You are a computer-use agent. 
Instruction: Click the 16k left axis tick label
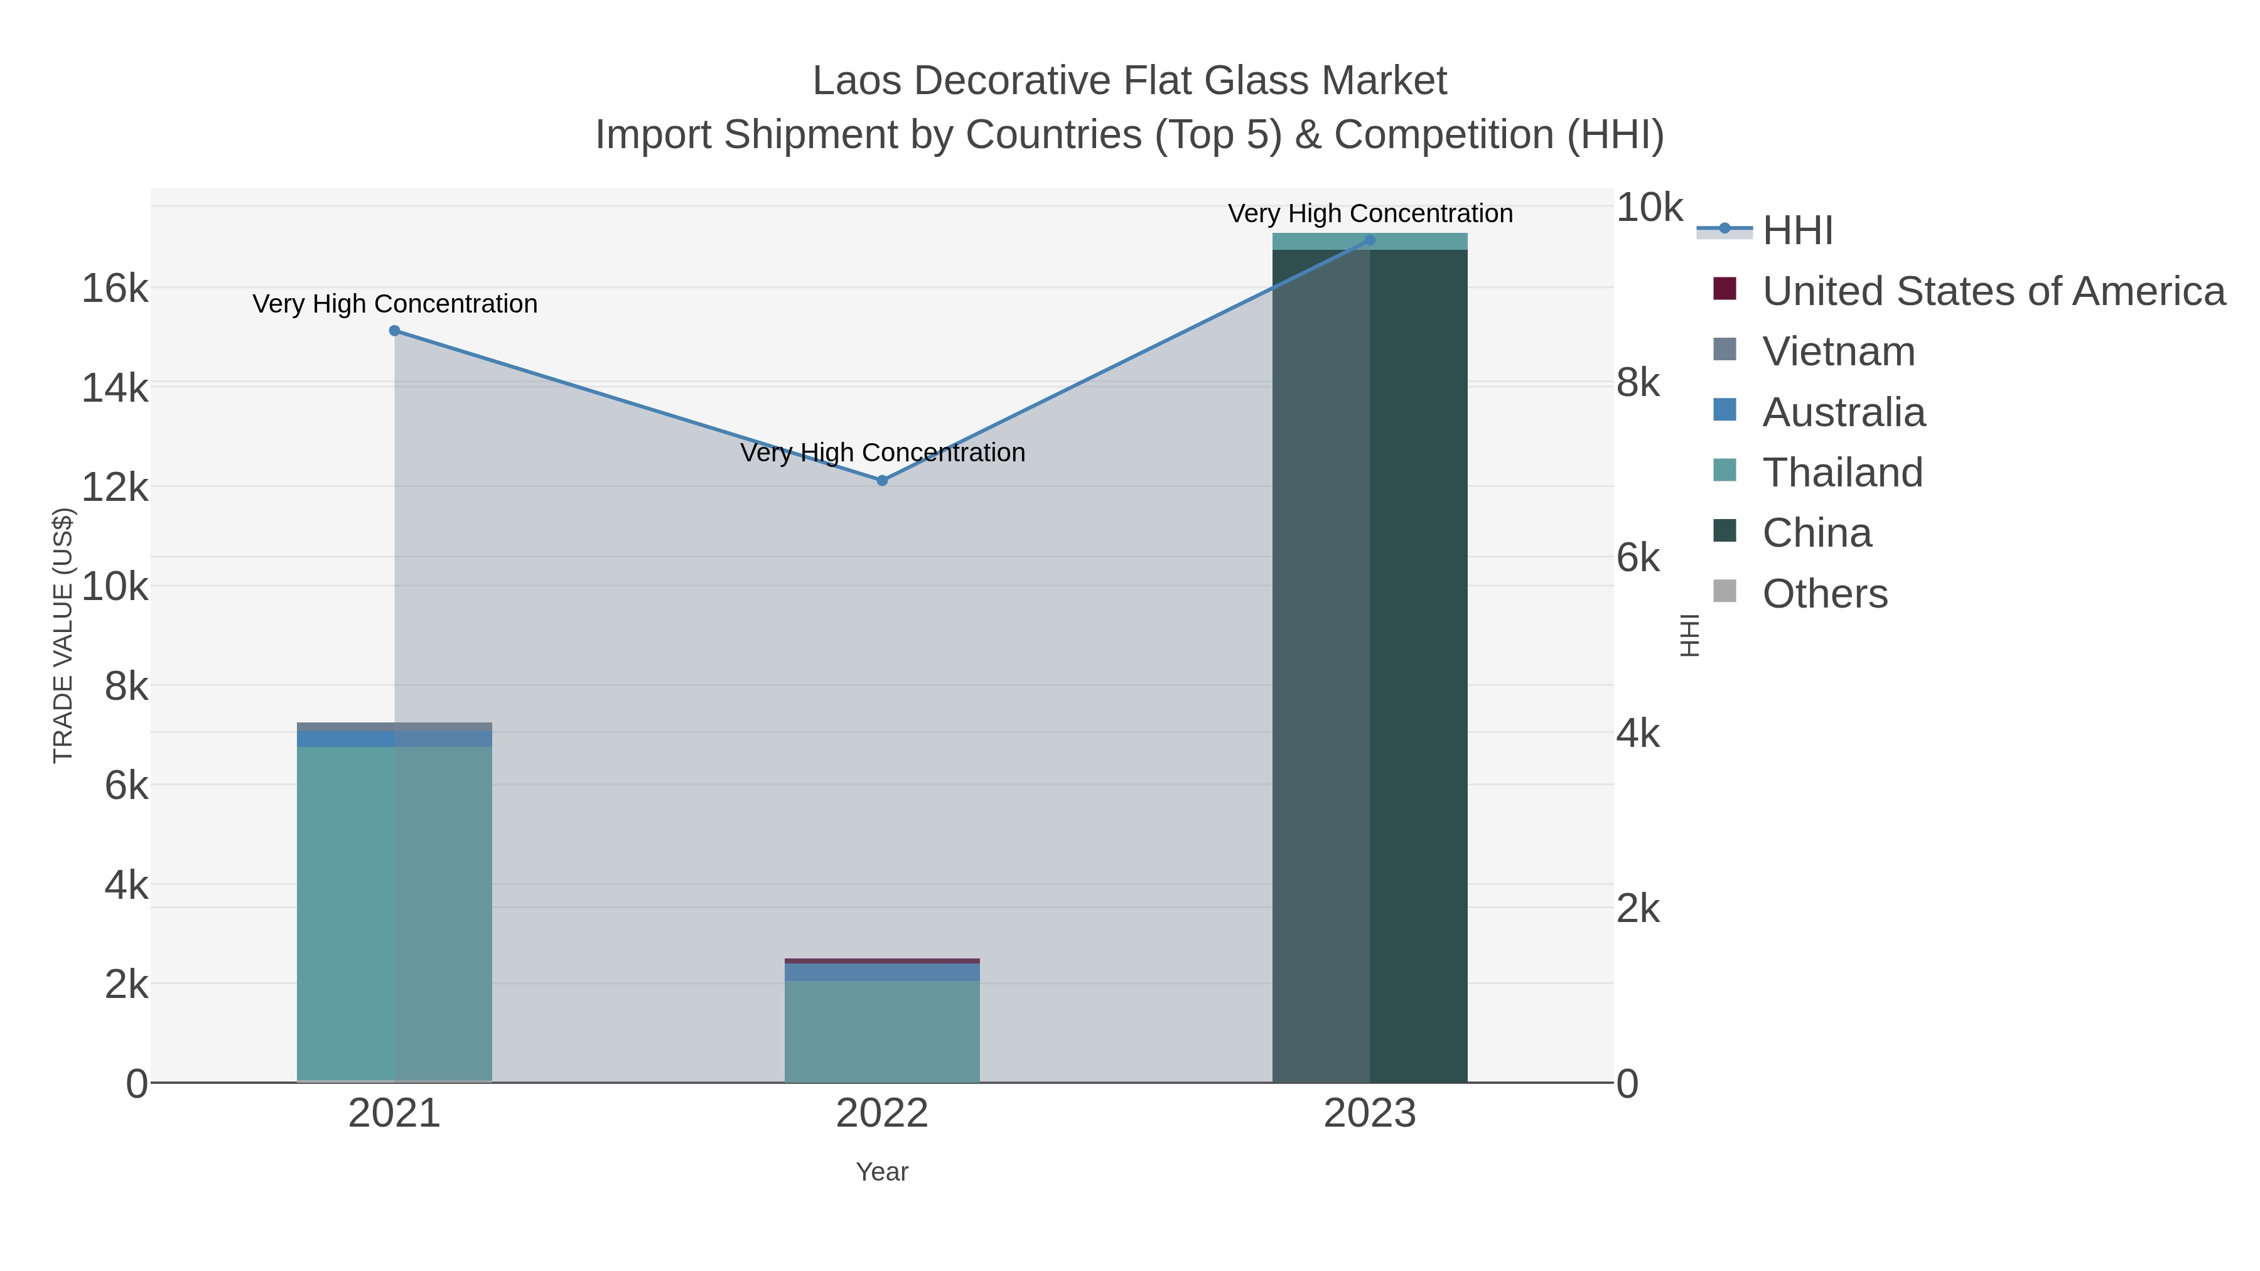[115, 289]
